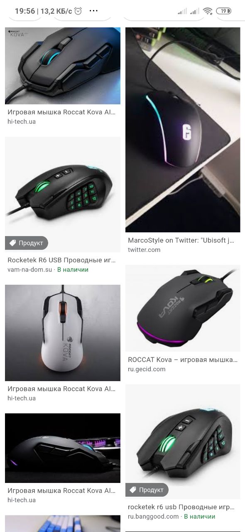Open the Rocketek R6 mouse with green buttons thumbnail
The width and height of the screenshot is (245, 532).
click(63, 194)
